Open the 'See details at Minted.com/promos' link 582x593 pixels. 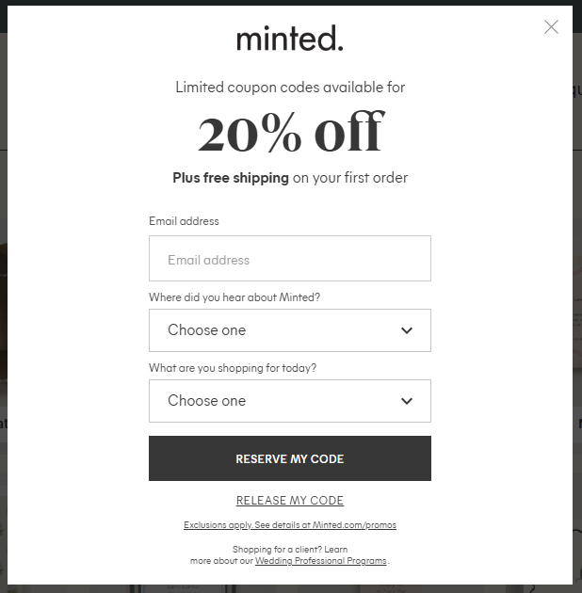pyautogui.click(x=326, y=525)
